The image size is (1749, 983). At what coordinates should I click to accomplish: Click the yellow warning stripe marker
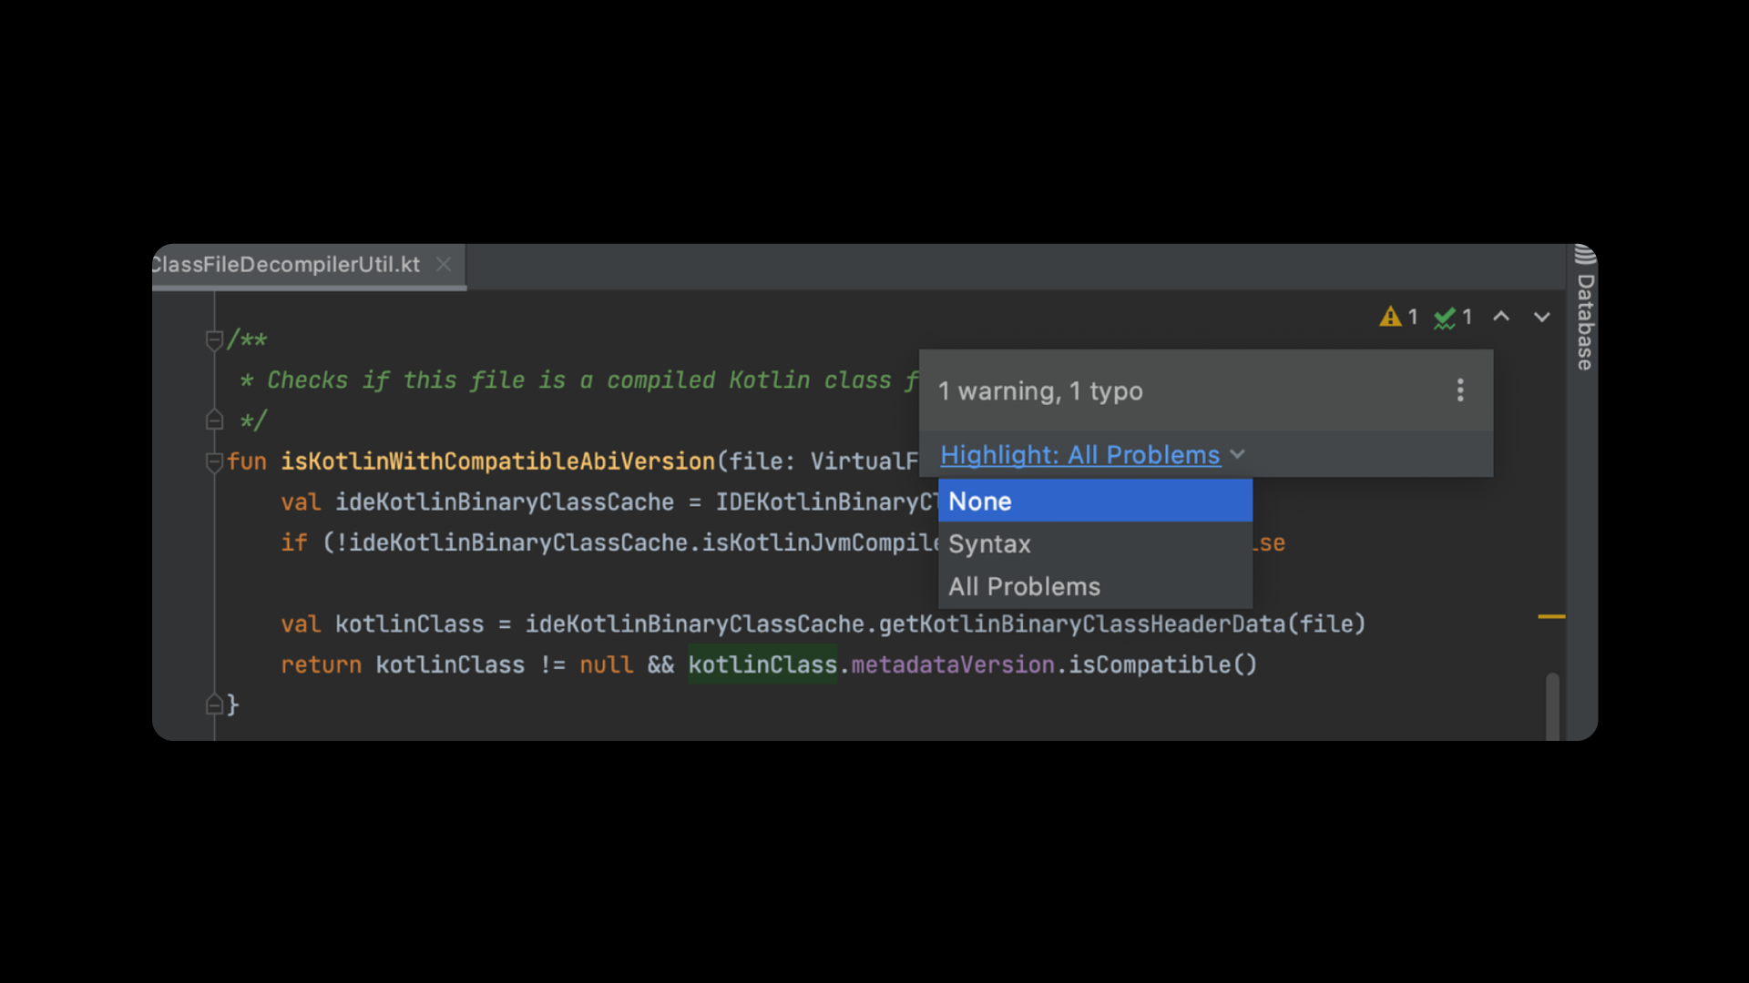tap(1550, 617)
